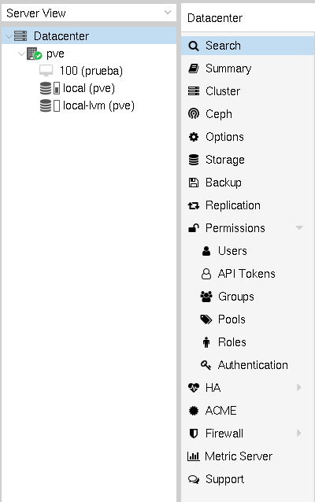Expand the Firewall submenu arrow
This screenshot has width=315, height=502.
point(299,433)
